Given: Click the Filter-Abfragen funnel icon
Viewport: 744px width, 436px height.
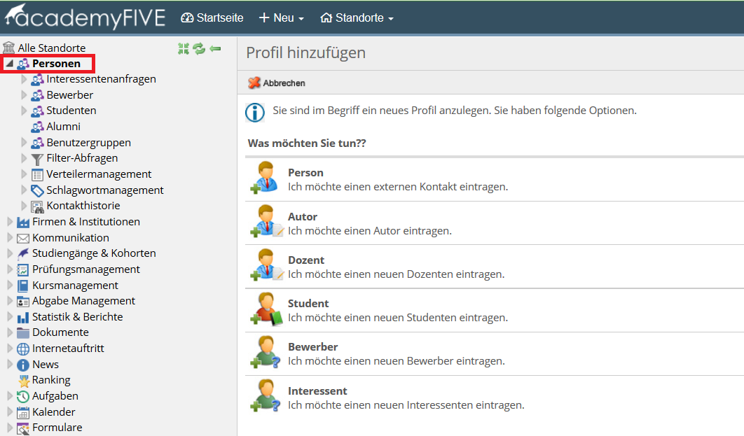Looking at the screenshot, I should [37, 160].
